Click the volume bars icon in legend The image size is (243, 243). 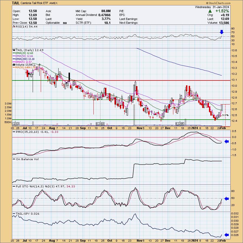coord(14,65)
